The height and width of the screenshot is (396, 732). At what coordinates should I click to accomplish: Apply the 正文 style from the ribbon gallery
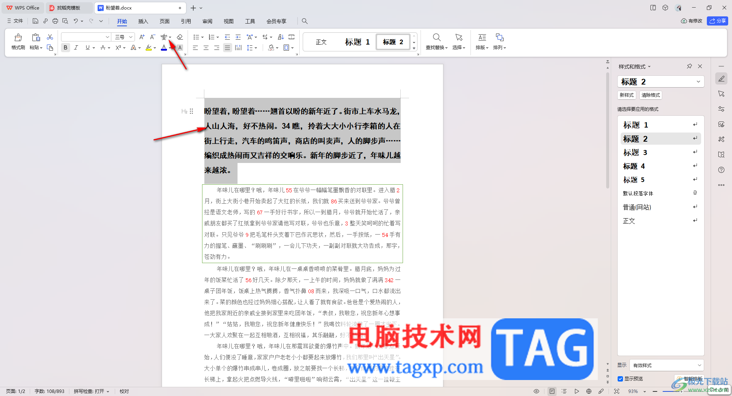tap(321, 42)
